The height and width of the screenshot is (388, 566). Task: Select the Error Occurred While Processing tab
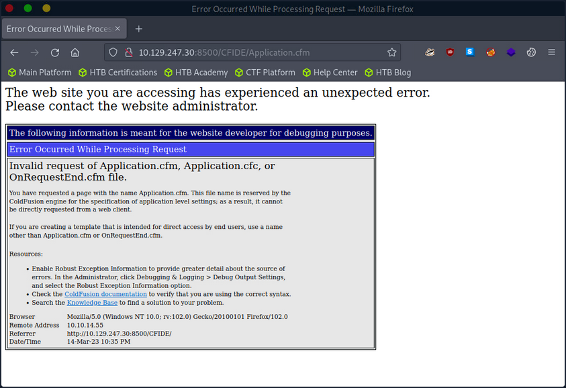[x=58, y=29]
